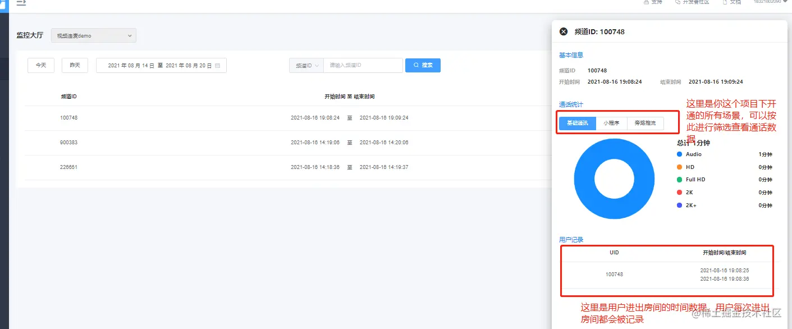Viewport: 792px width, 329px height.
Task: Toggle the 2K+ legend purple dot
Action: pyautogui.click(x=679, y=205)
